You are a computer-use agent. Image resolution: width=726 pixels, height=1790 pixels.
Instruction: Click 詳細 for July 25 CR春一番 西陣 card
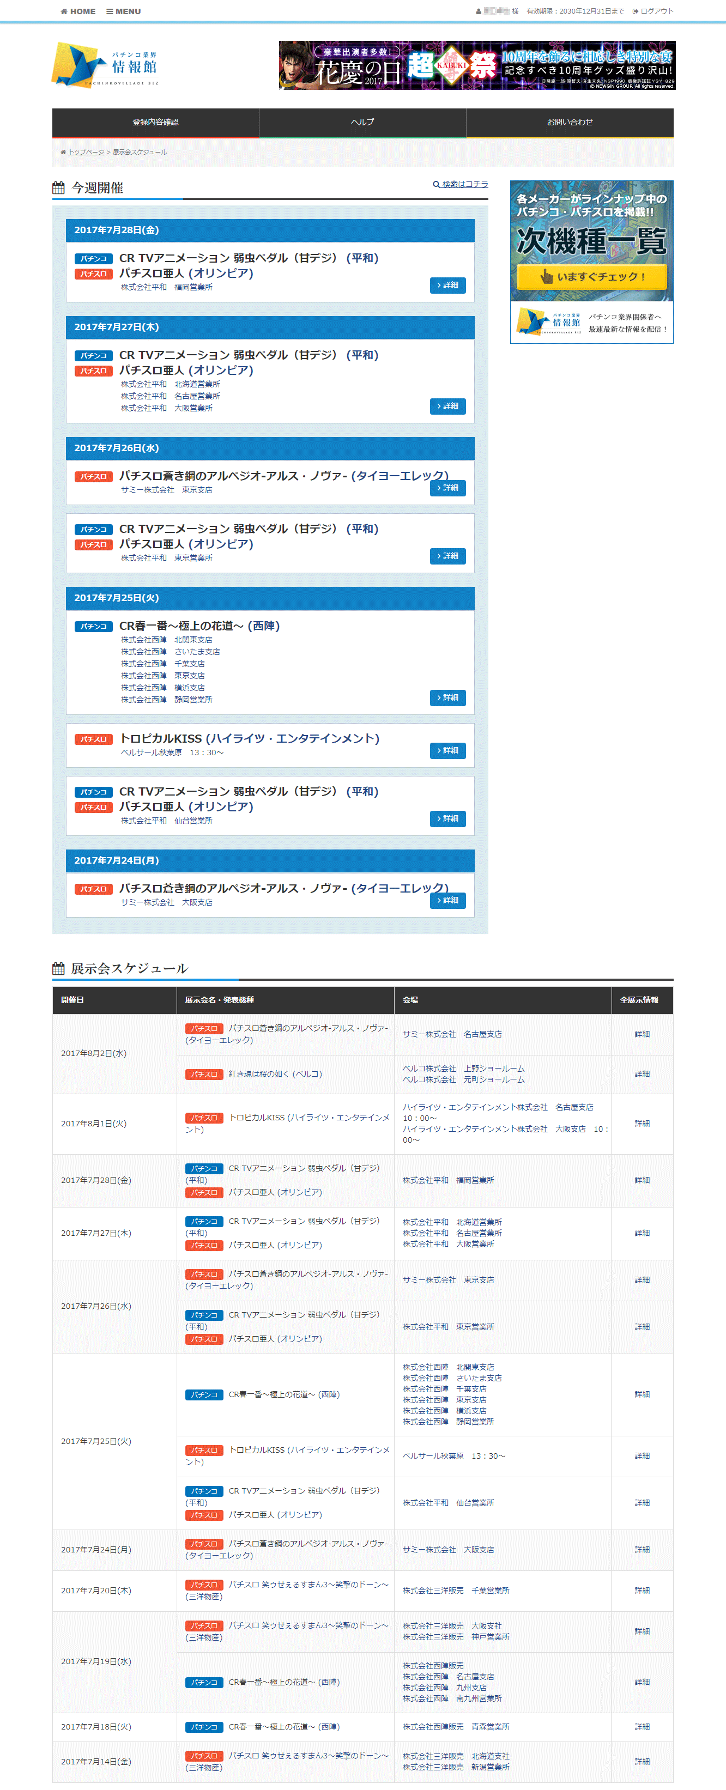click(447, 697)
